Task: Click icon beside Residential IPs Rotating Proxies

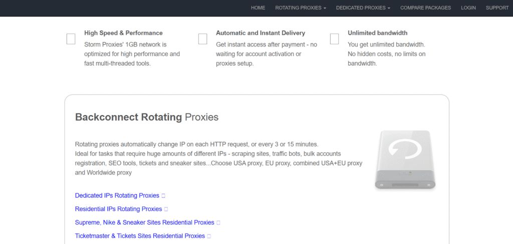Action: click(x=166, y=209)
